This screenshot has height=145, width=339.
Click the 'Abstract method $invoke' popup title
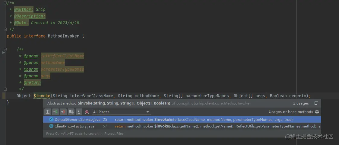coord(109,103)
